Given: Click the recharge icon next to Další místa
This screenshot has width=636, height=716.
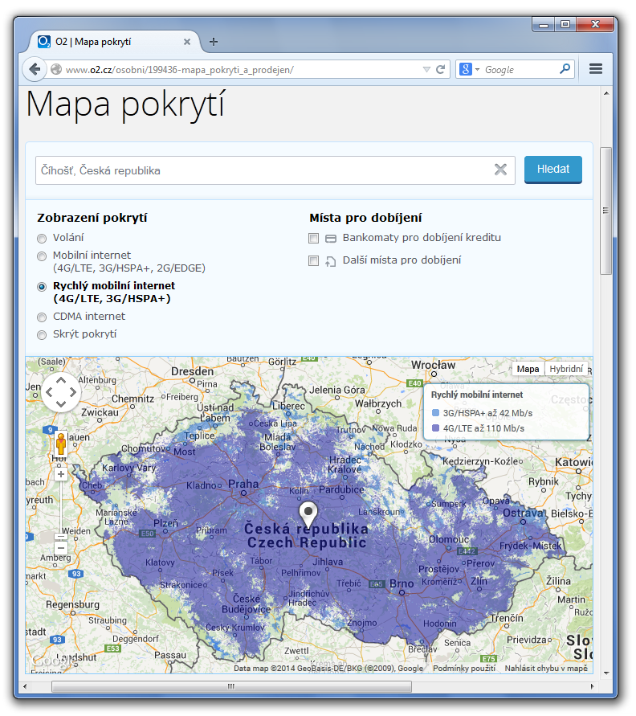Looking at the screenshot, I should click(331, 261).
